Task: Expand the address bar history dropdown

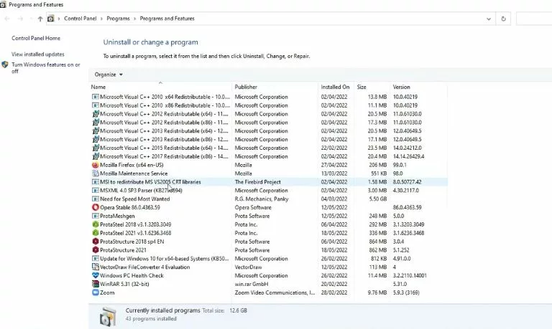Action: click(489, 19)
